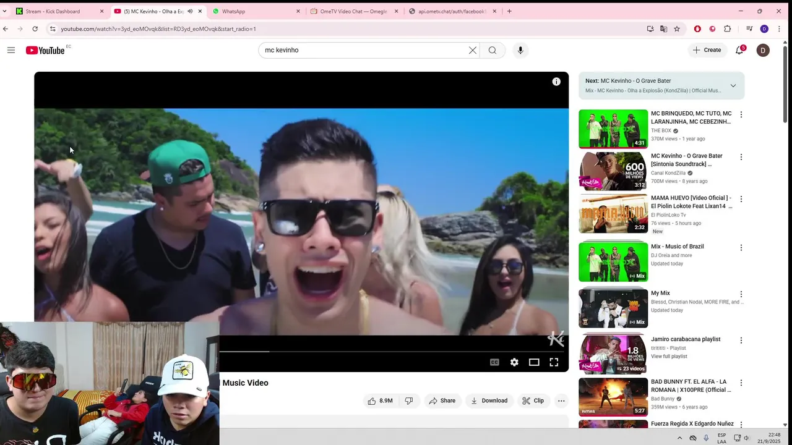Open the ESP LAA language selector

(x=722, y=438)
